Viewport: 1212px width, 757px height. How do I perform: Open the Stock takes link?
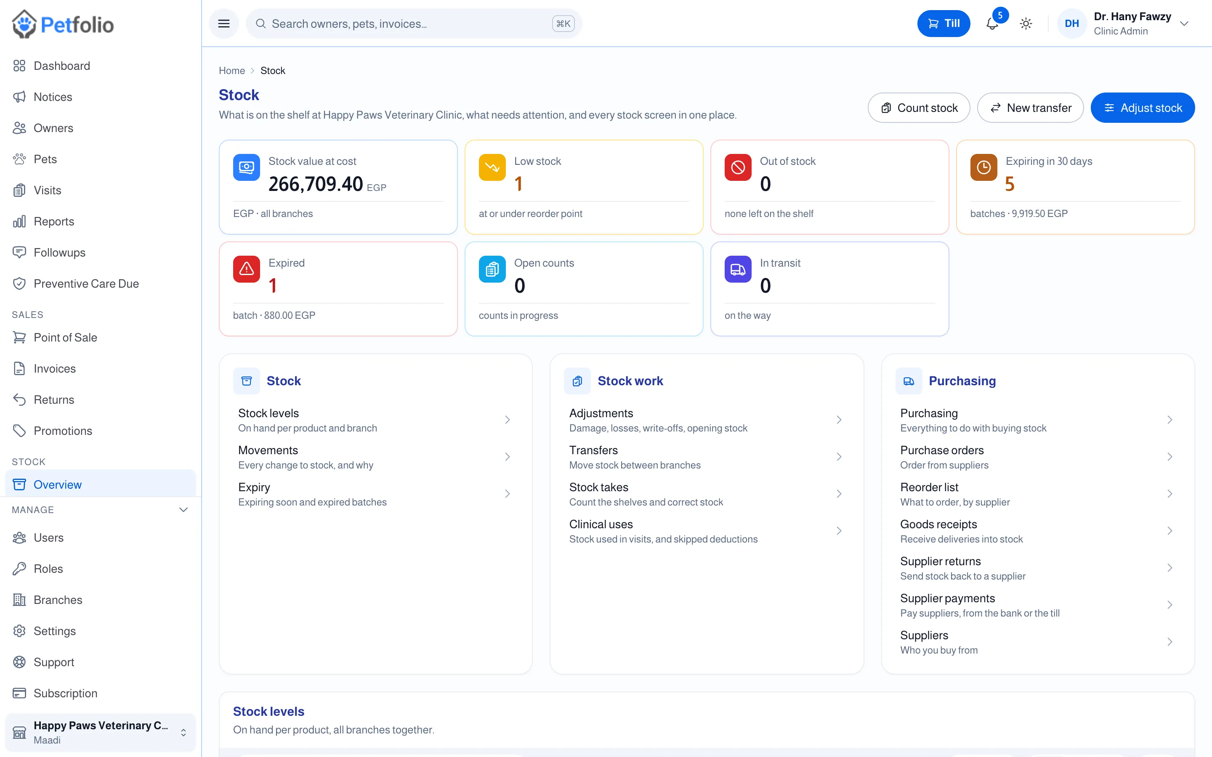click(706, 494)
